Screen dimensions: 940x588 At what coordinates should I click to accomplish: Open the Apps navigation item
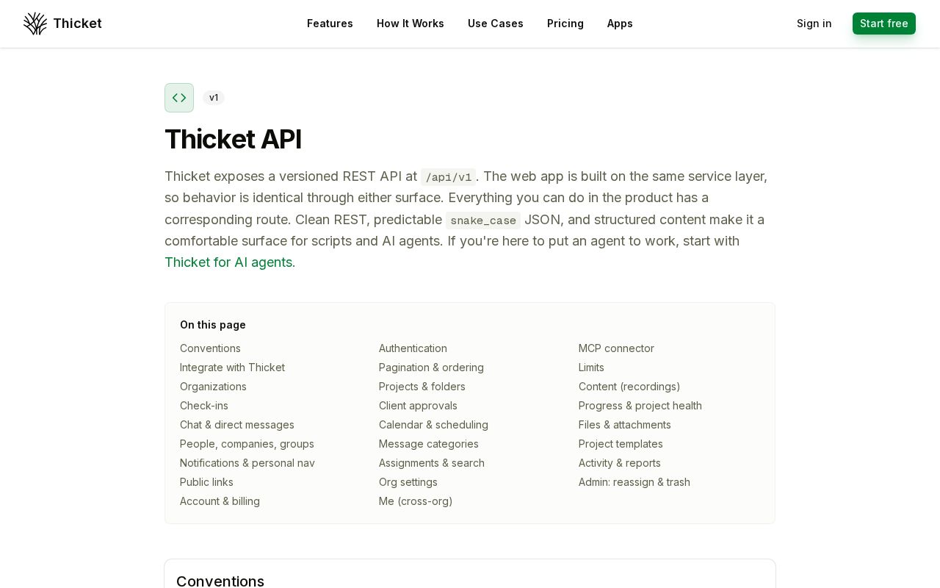(620, 24)
